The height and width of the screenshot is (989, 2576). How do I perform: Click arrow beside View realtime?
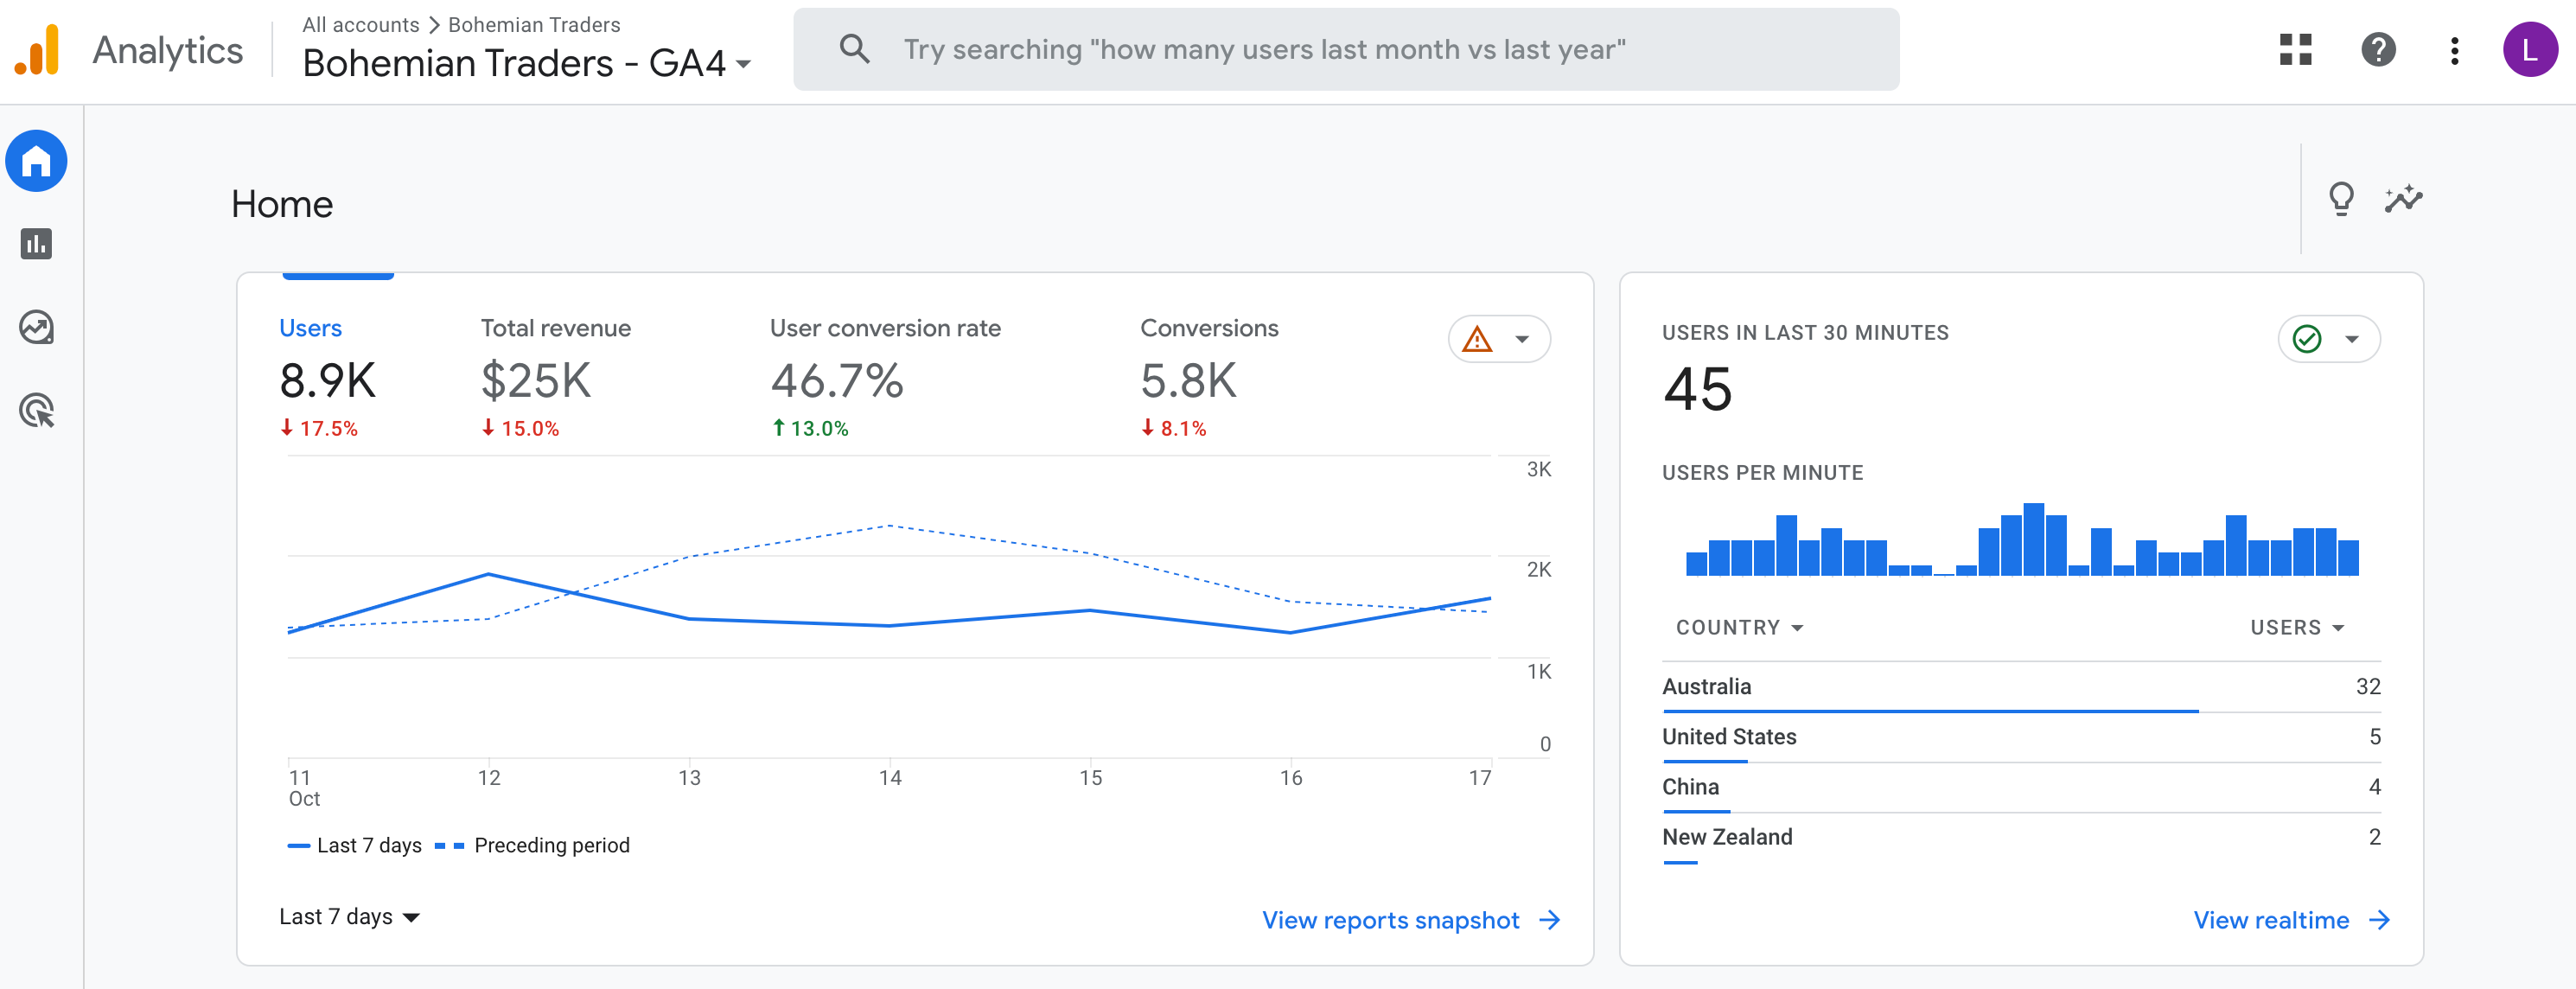pyautogui.click(x=2379, y=920)
